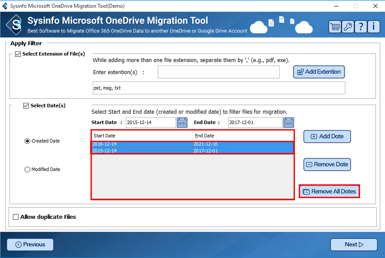The width and height of the screenshot is (385, 258).
Task: Click inside the Enter extention(s) field
Action: (x=219, y=72)
